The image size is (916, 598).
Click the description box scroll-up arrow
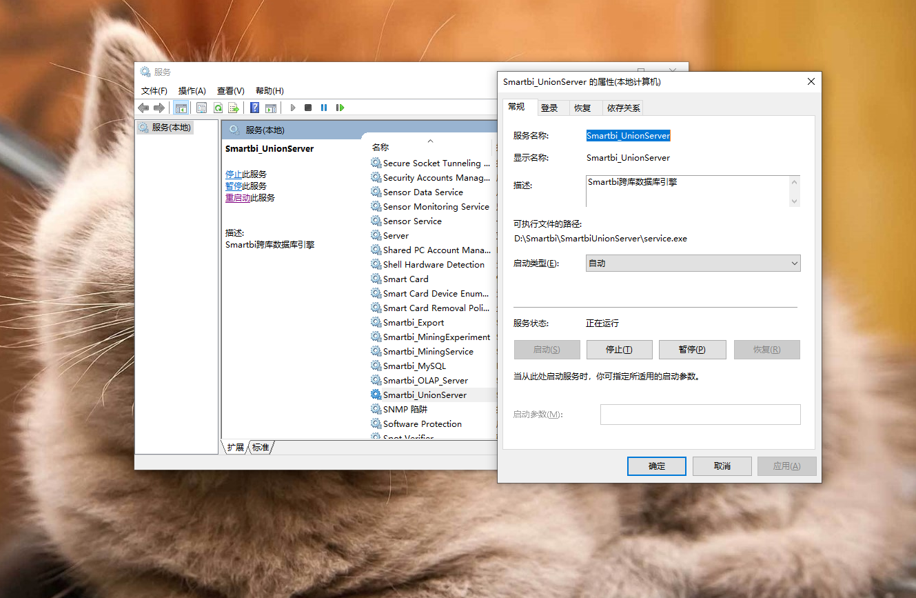pos(794,183)
